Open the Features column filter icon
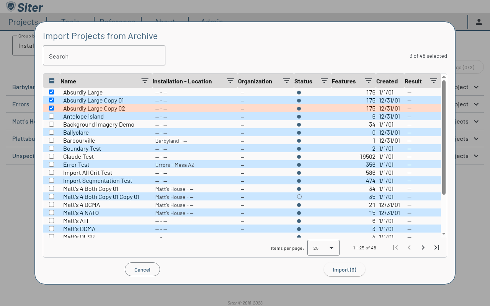Viewport: 490px width, 306px height. (x=369, y=81)
